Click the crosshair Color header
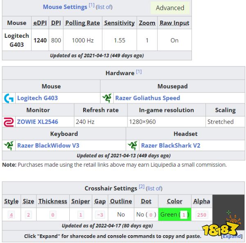Screen dimensions: 246x243 tap(175, 202)
